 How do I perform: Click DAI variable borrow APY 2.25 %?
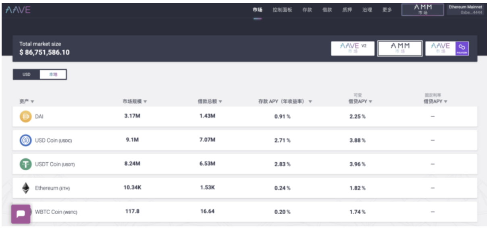(x=358, y=116)
